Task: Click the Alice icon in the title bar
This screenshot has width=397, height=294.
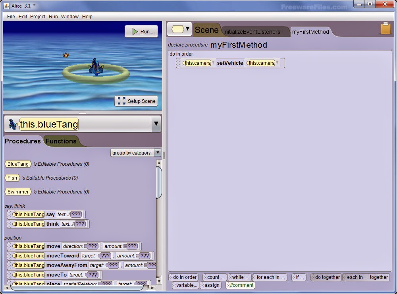Action: click(6, 6)
